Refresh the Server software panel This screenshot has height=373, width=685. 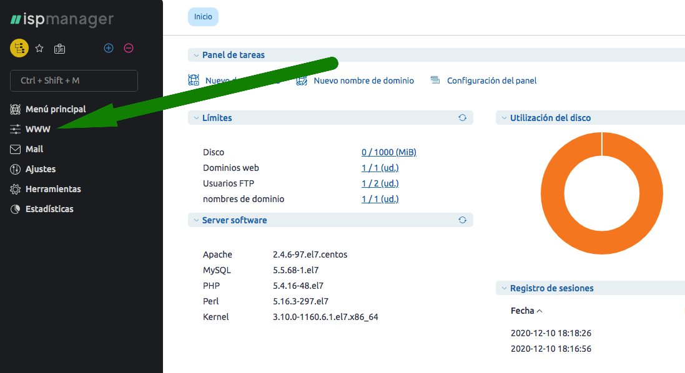pos(463,220)
